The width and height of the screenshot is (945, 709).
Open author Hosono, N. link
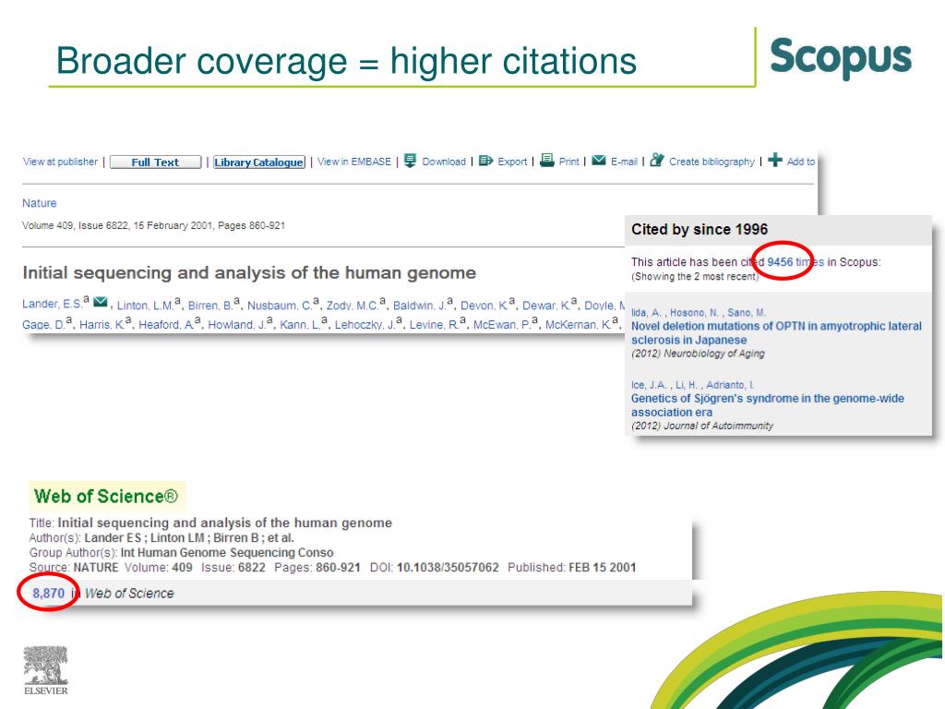[694, 312]
